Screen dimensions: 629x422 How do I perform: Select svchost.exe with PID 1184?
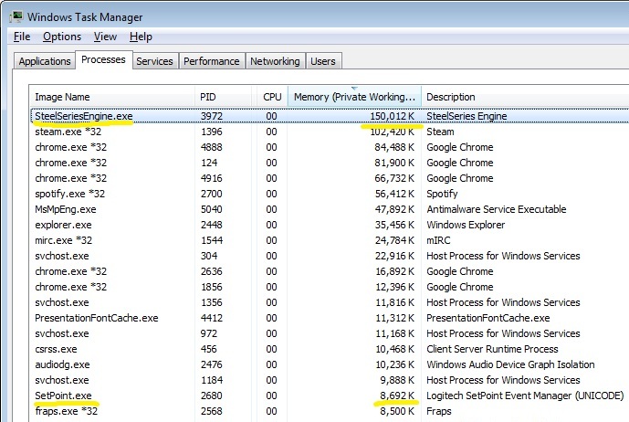pos(330,380)
